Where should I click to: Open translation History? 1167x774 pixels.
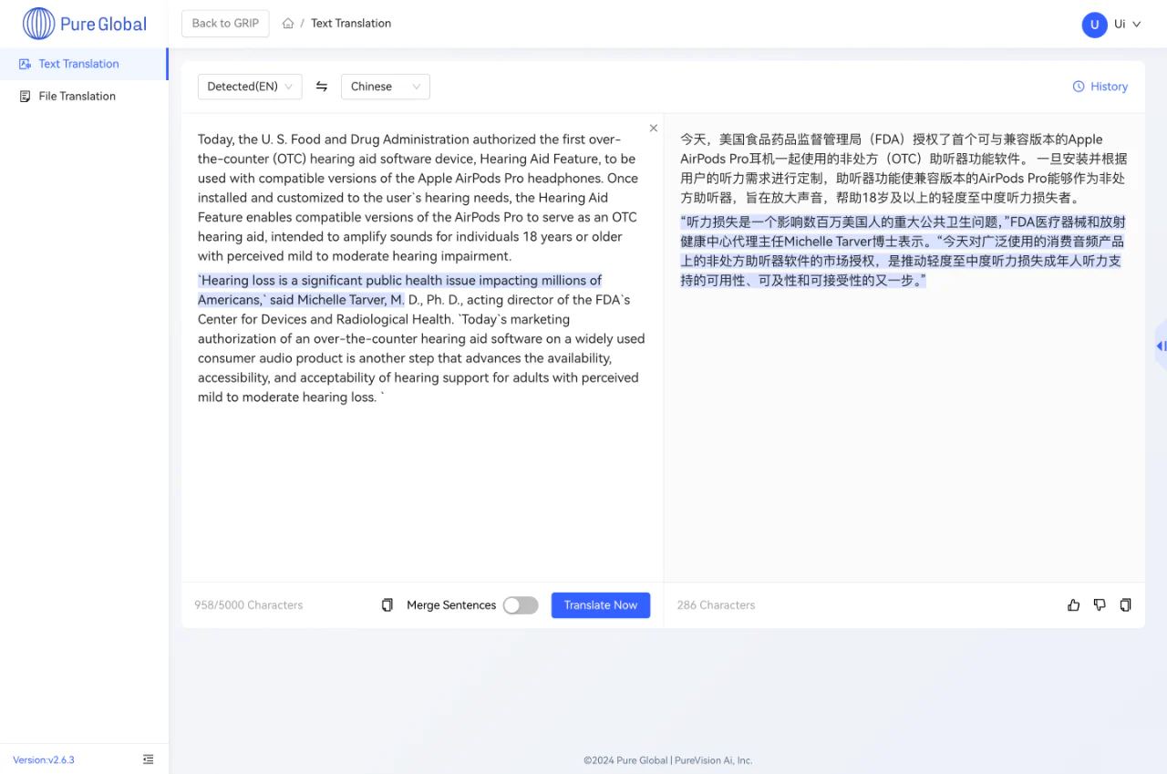(x=1100, y=87)
